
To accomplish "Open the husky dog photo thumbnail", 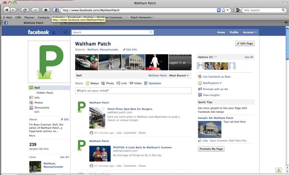I will point(110,62).
